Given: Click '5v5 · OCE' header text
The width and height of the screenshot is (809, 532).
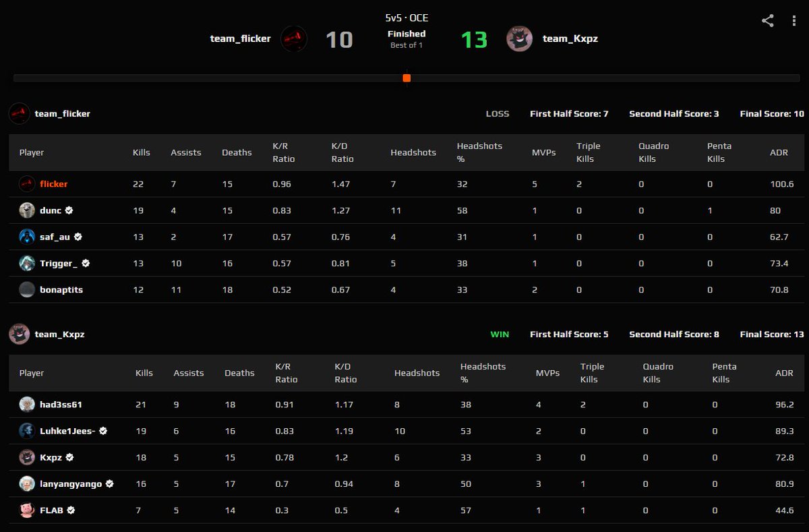Looking at the screenshot, I should (407, 18).
